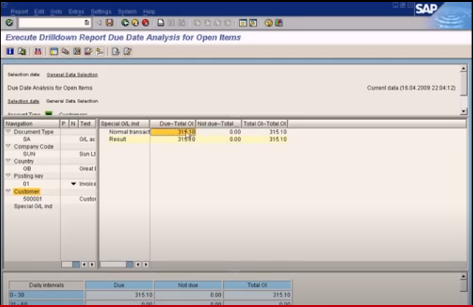Image resolution: width=473 pixels, height=307 pixels.
Task: Open the command field history dropdown
Action: coord(87,23)
